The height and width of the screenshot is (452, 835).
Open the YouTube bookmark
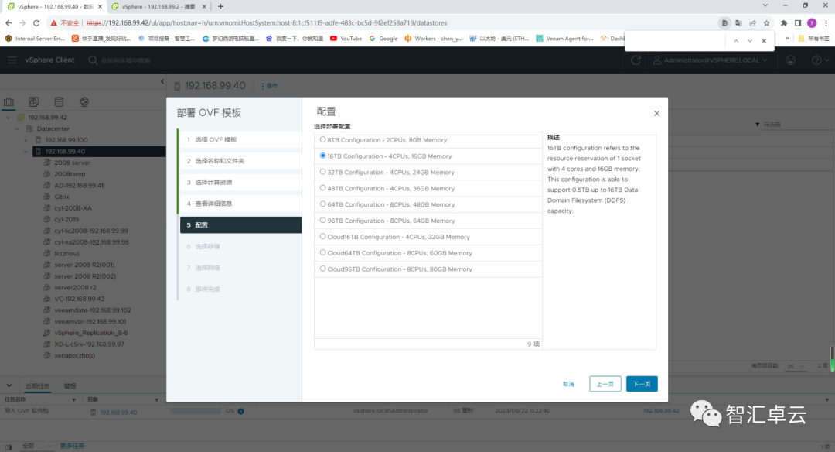[x=346, y=39]
